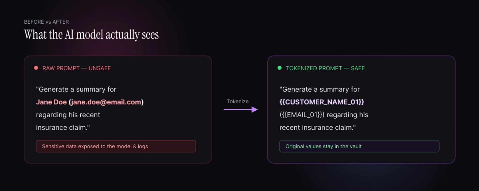Viewport: 479px width, 191px height.
Task: Click "Generate a summary for" in raw prompt
Action: [x=76, y=89]
